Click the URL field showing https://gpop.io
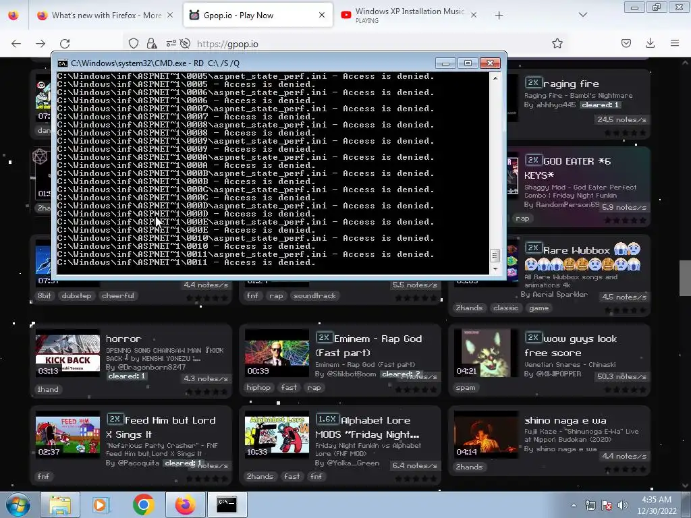Image resolution: width=691 pixels, height=518 pixels. (x=370, y=44)
